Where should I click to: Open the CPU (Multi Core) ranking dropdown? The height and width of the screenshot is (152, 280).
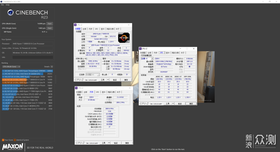(x=11, y=67)
